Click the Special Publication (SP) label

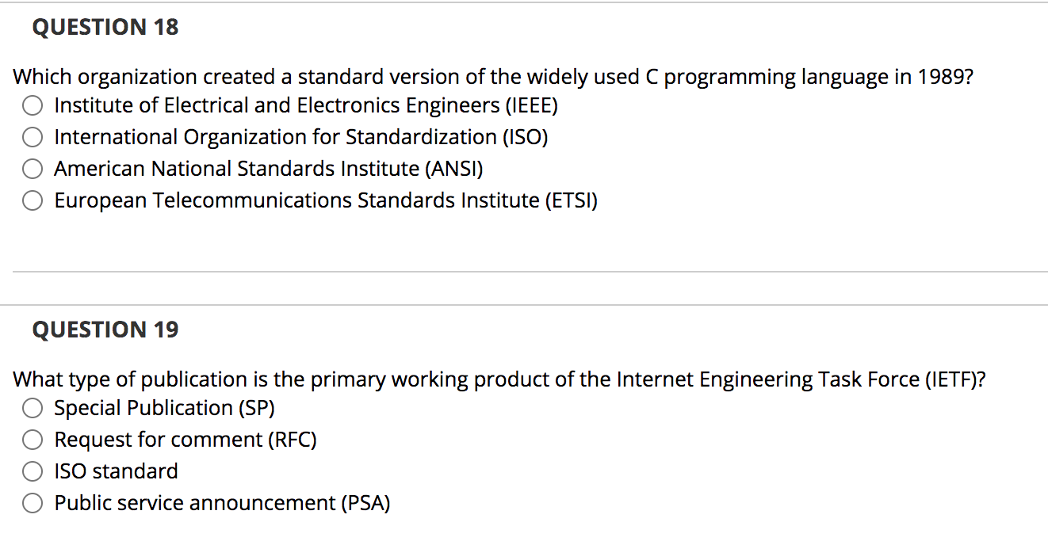pyautogui.click(x=164, y=408)
